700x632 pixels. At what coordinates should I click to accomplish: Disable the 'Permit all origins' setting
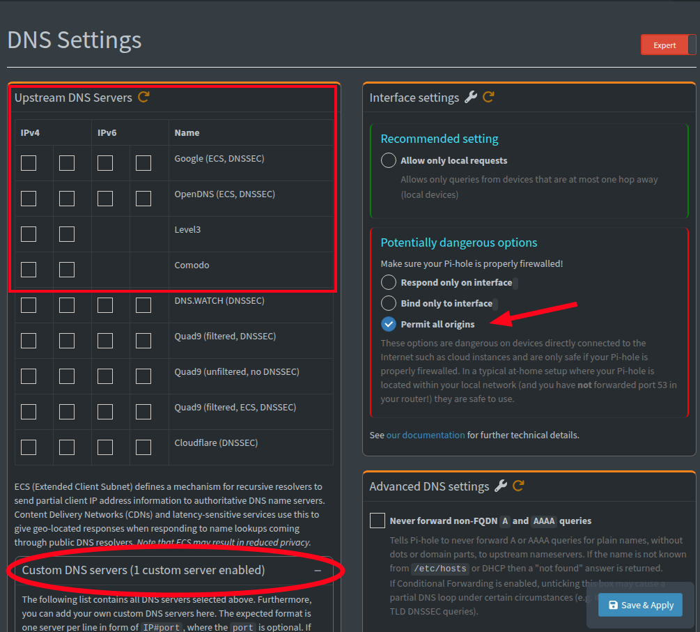tap(388, 324)
